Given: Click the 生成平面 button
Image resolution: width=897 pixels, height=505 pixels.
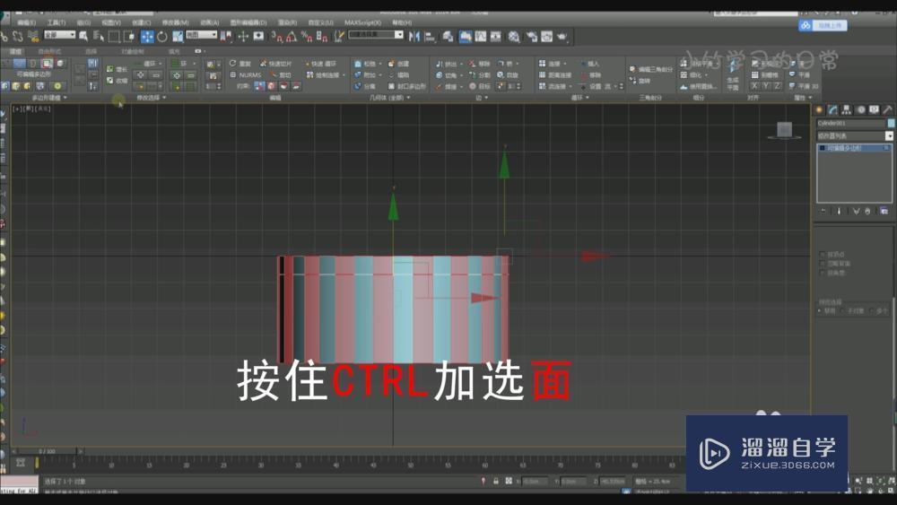Looking at the screenshot, I should [733, 76].
